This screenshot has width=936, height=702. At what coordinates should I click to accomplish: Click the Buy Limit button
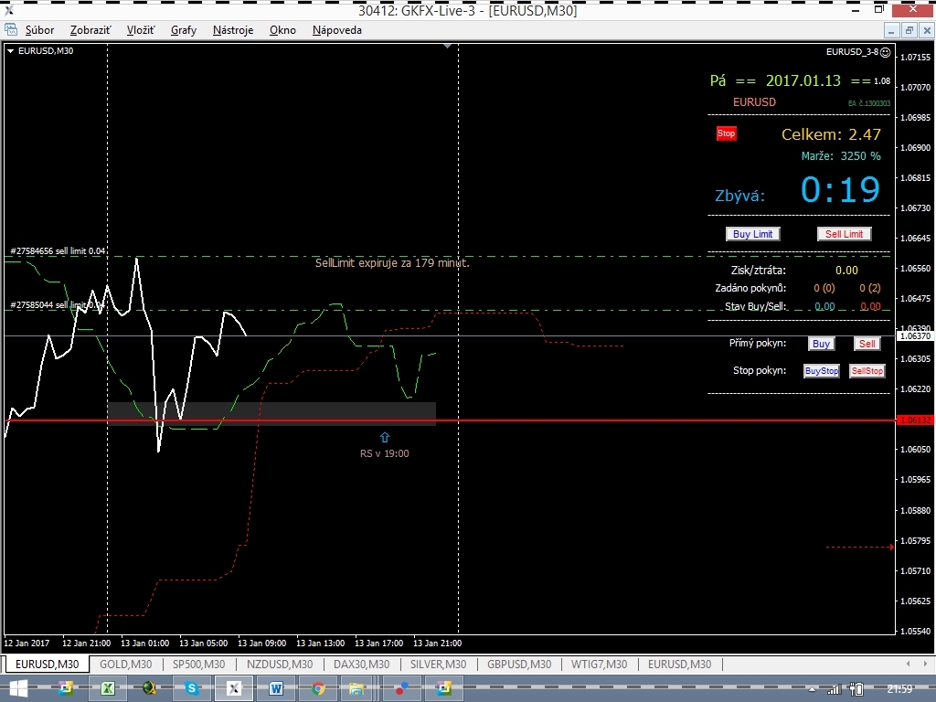pos(752,234)
